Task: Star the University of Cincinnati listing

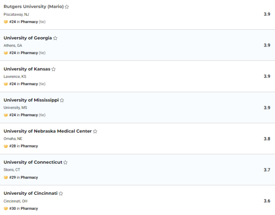Action: pyautogui.click(x=61, y=194)
